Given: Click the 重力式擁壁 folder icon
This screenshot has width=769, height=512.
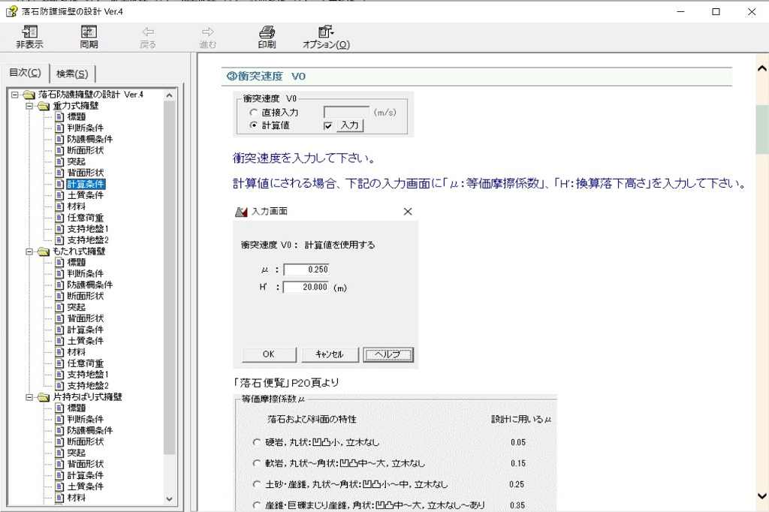Looking at the screenshot, I should pos(44,106).
